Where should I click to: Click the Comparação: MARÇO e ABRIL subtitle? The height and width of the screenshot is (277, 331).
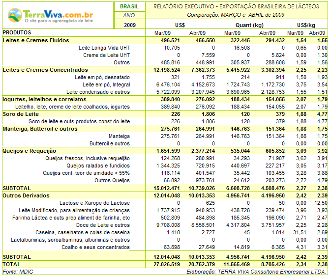click(x=236, y=15)
